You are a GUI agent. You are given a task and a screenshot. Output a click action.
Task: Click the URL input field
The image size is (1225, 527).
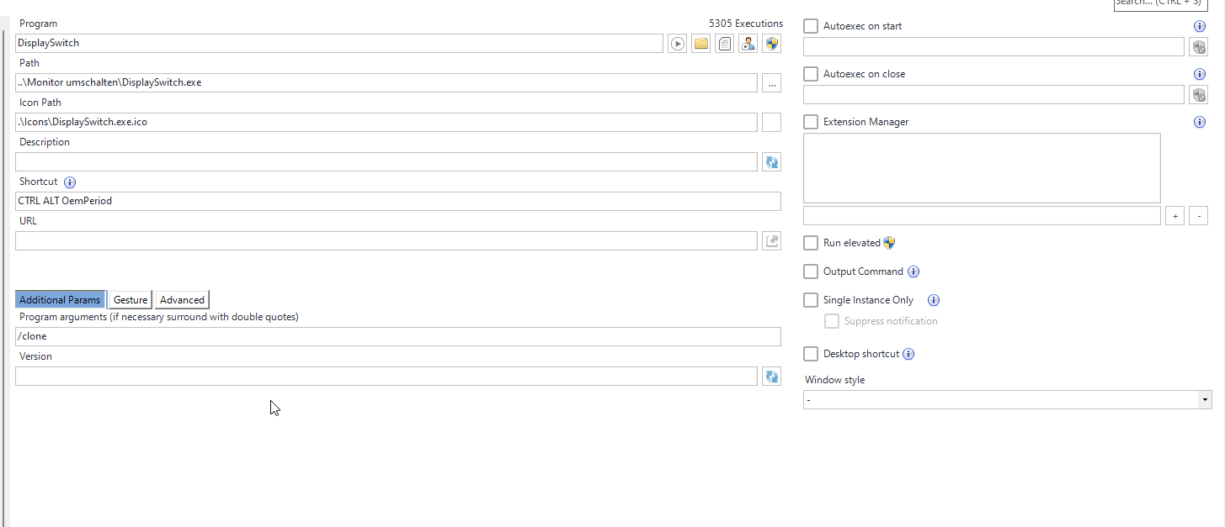click(386, 241)
